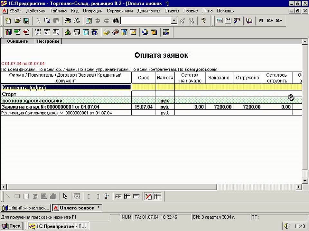Viewport: 309px width, 231px height.
Task: Select the arrow pointer tool in bottom toolbar
Action: point(65,196)
